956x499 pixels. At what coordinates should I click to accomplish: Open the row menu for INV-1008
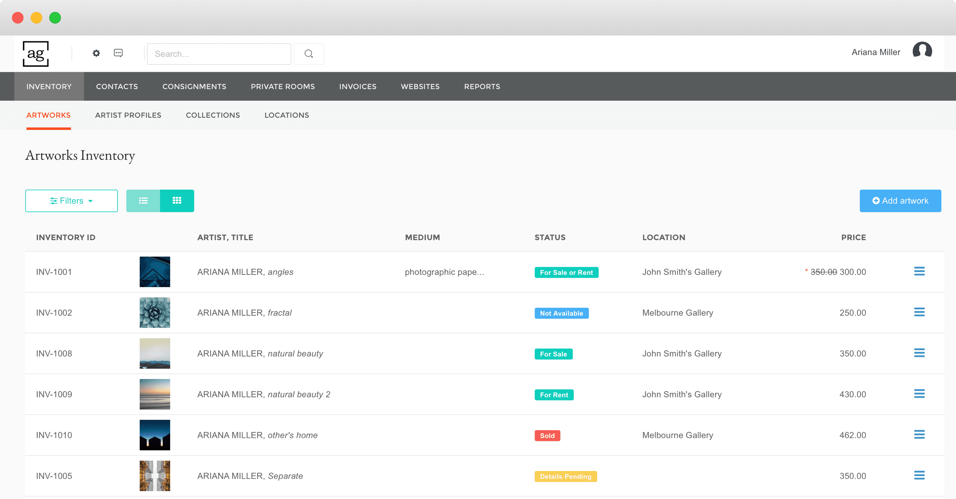tap(919, 353)
